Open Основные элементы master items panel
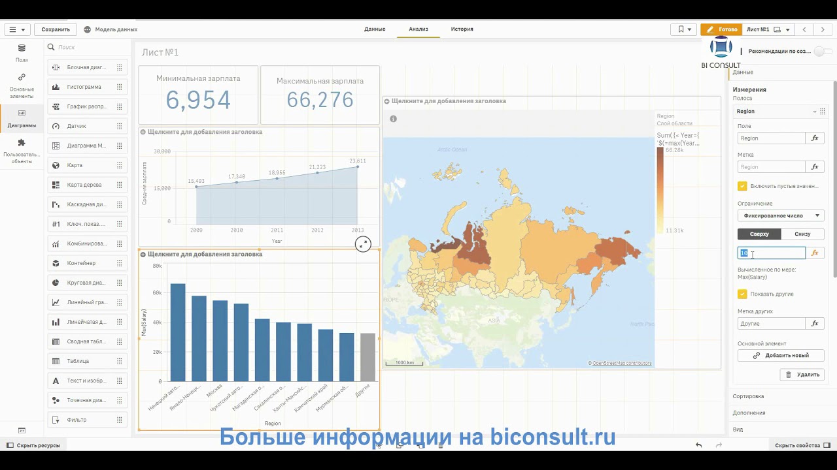 [22, 86]
